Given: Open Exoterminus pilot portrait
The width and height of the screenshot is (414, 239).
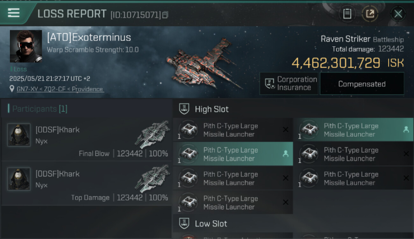Looking at the screenshot, I should pyautogui.click(x=26, y=46).
